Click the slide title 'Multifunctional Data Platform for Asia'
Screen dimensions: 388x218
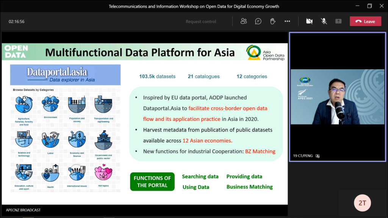140,52
